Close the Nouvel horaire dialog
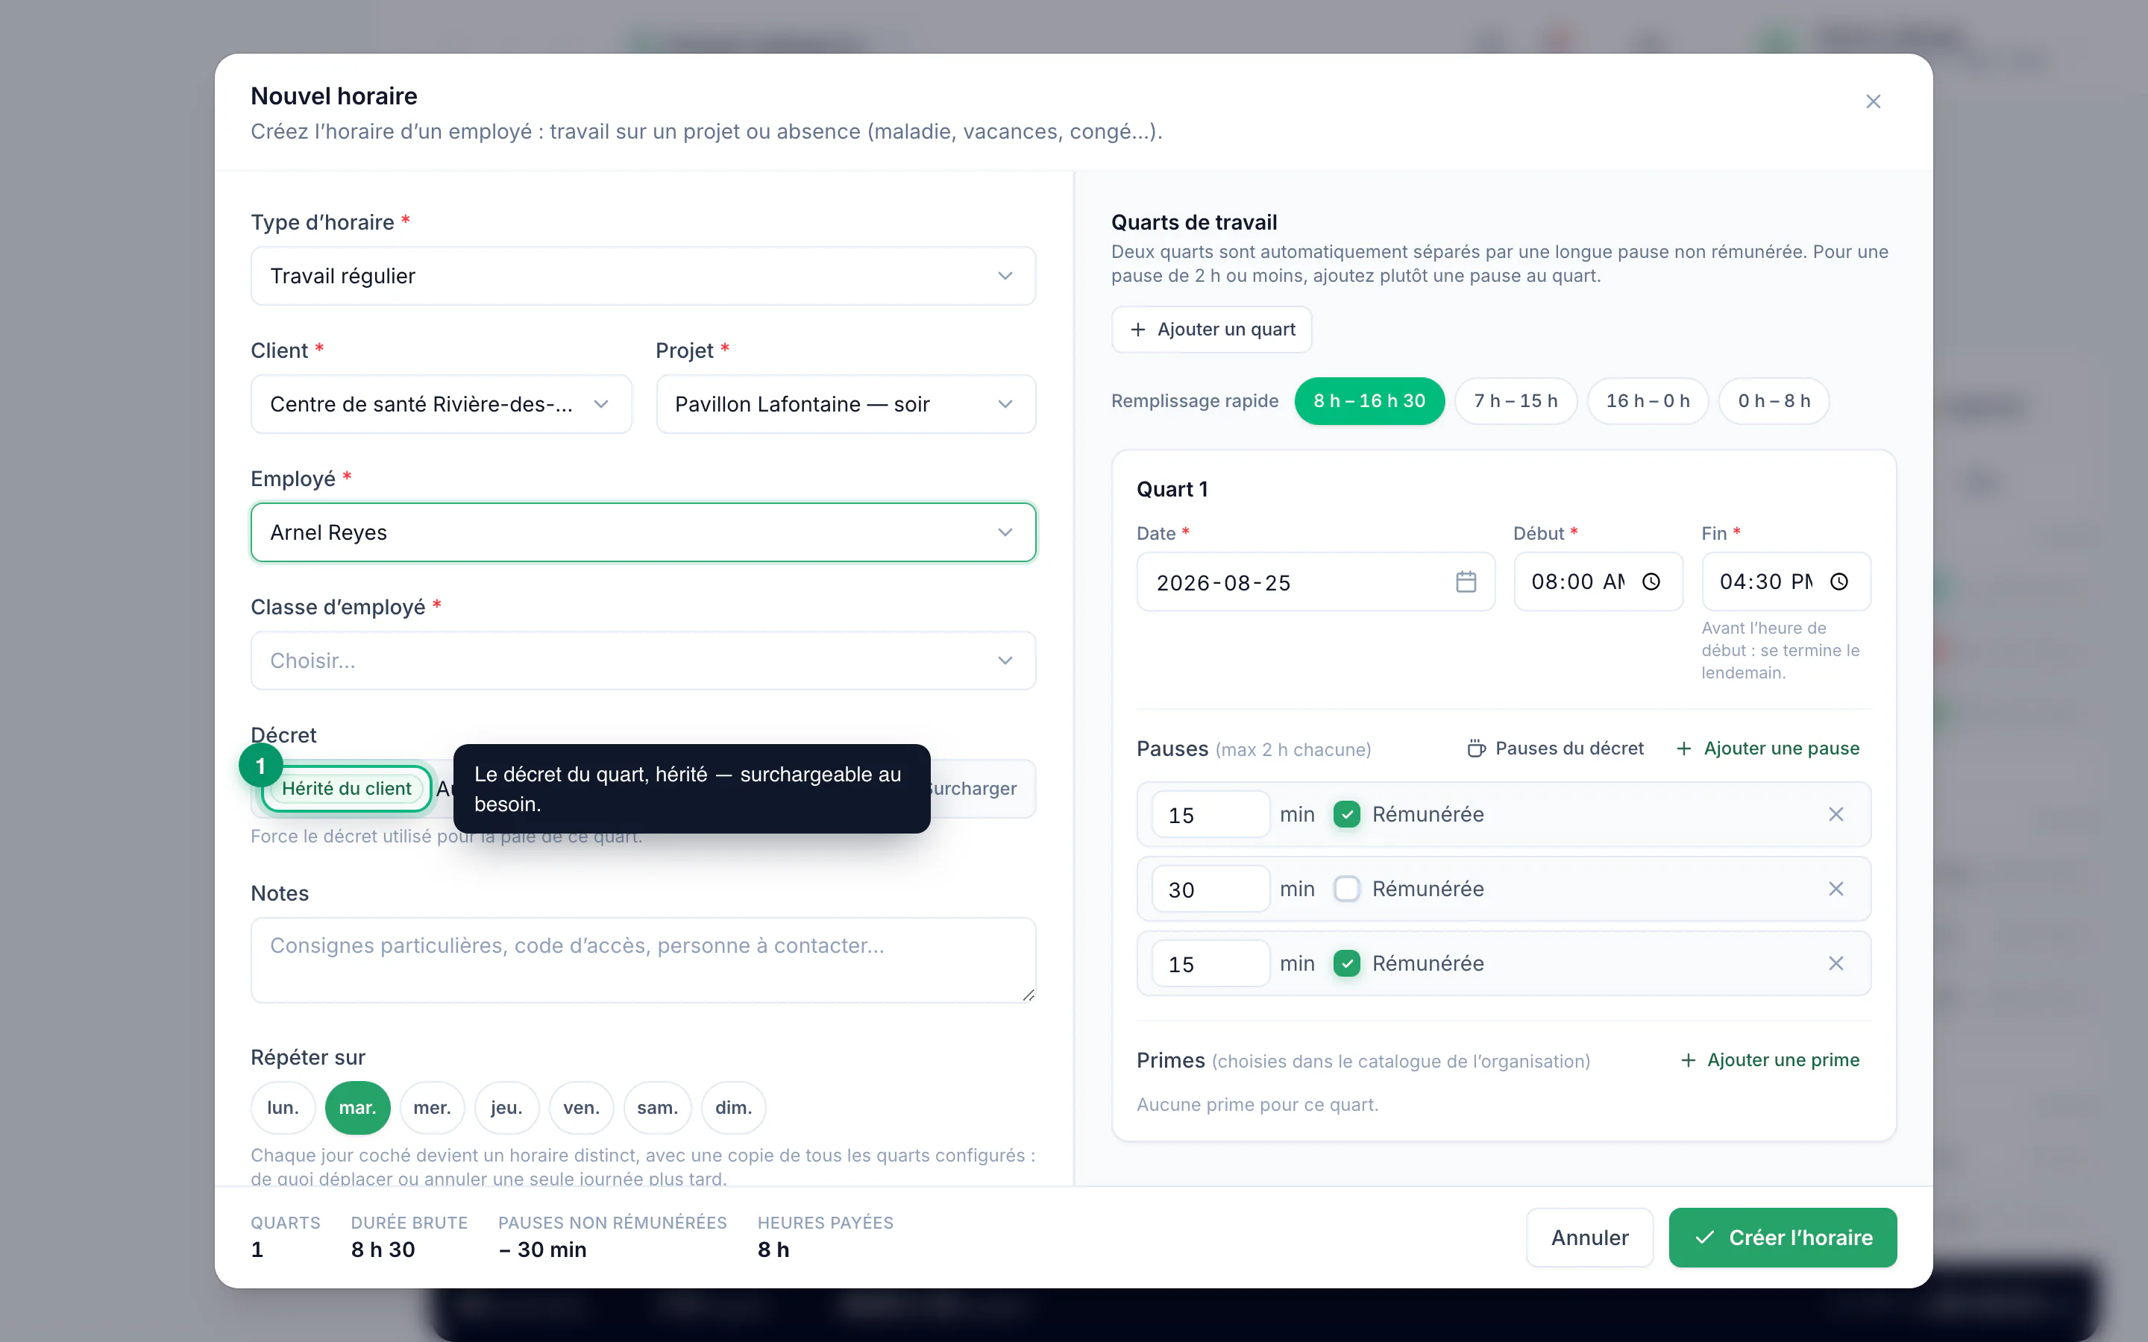 [1873, 101]
